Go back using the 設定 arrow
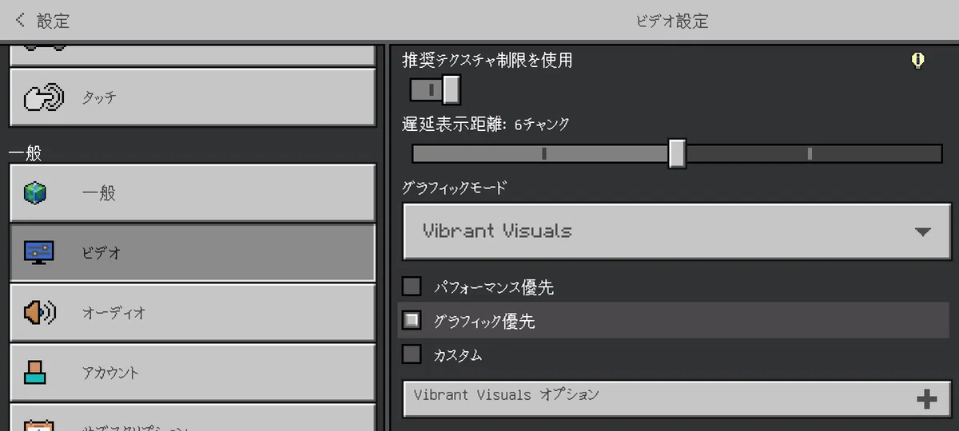 (x=42, y=21)
